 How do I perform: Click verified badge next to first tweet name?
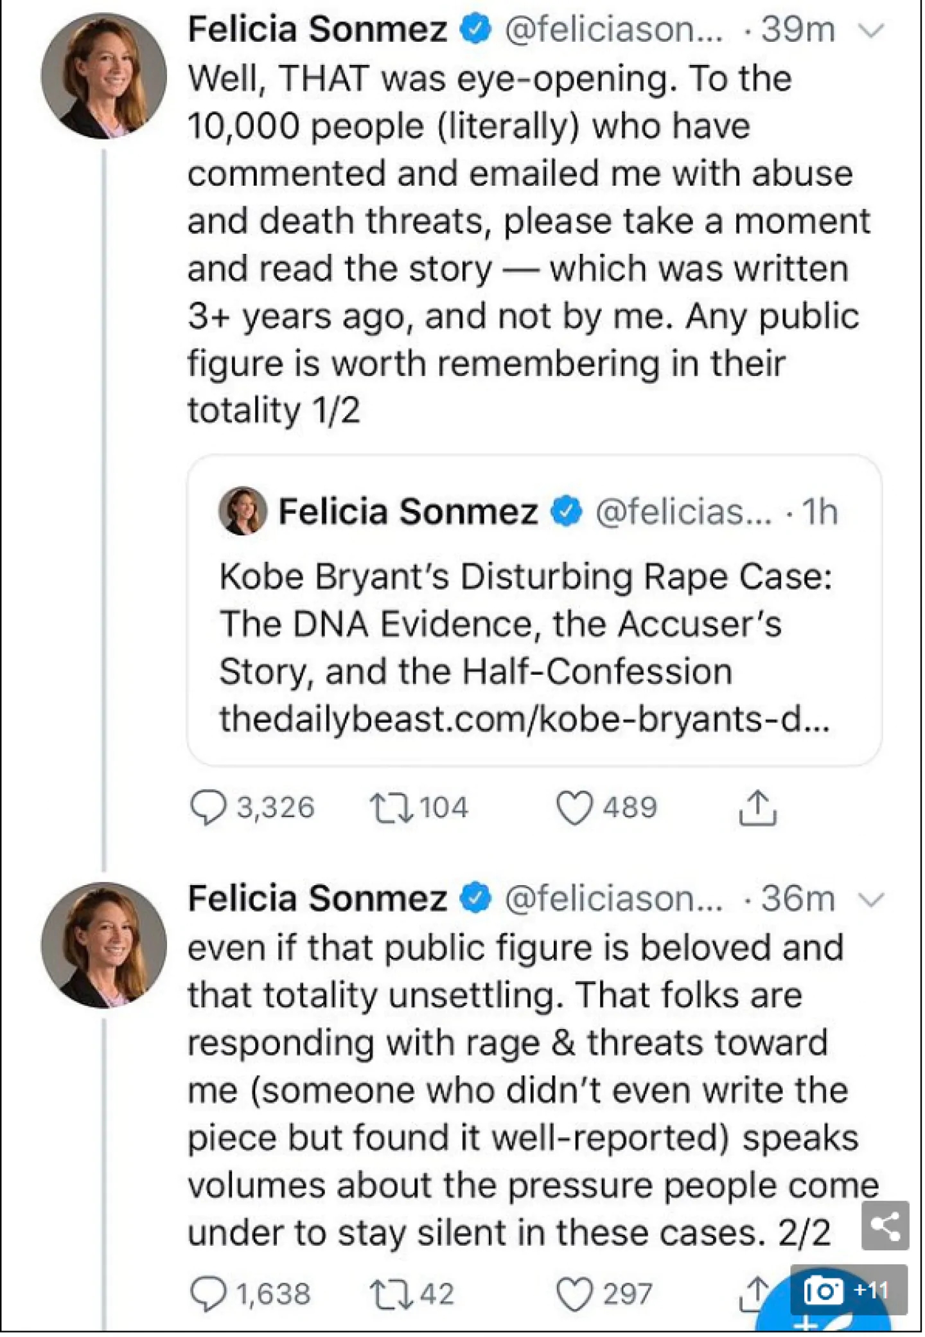tap(475, 30)
